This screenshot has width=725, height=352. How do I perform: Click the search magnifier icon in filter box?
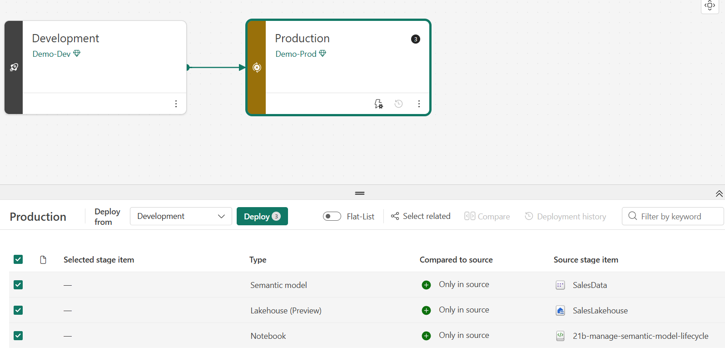pyautogui.click(x=632, y=216)
